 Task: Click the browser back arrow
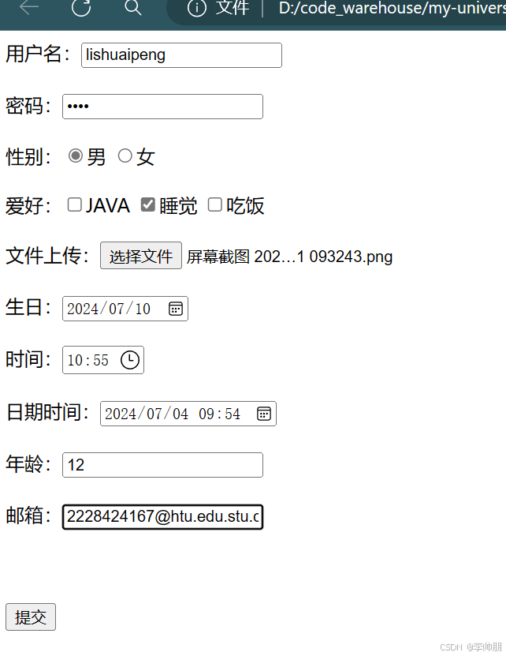coord(28,9)
